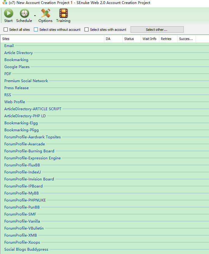Image resolution: width=209 pixels, height=254 pixels.
Task: Sort by the DA column header
Action: tap(113, 39)
